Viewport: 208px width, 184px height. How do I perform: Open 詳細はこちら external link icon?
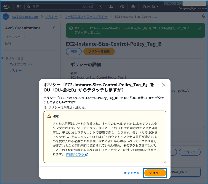[x=86, y=154]
